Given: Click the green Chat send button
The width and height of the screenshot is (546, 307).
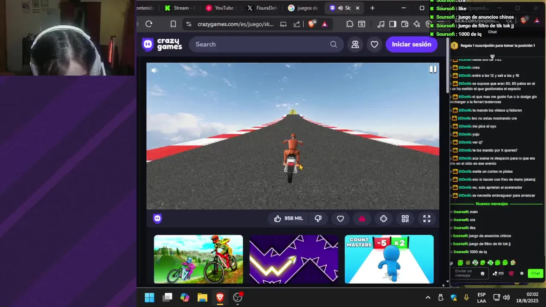Looking at the screenshot, I should tap(535, 273).
